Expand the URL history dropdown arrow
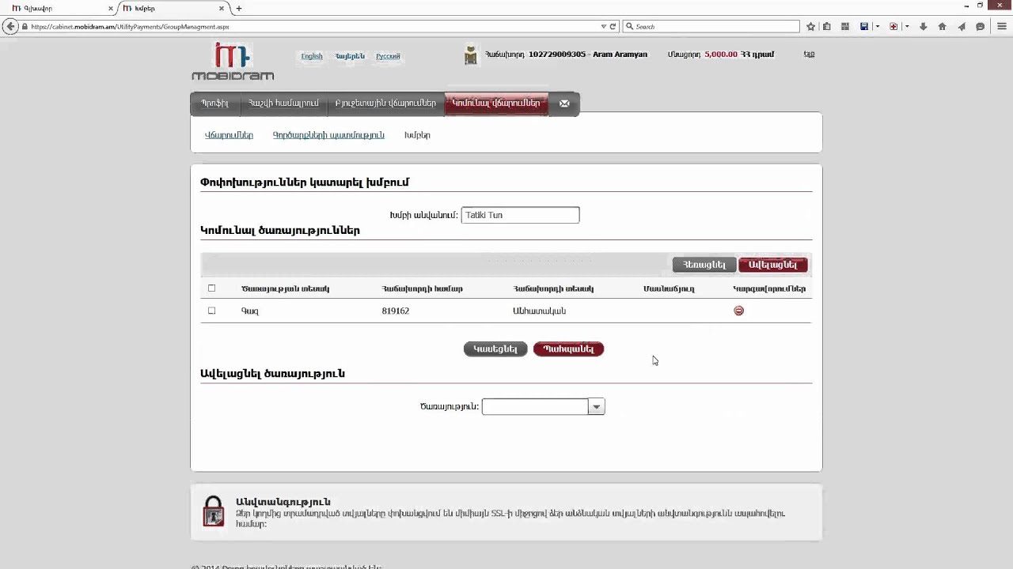 tap(603, 26)
